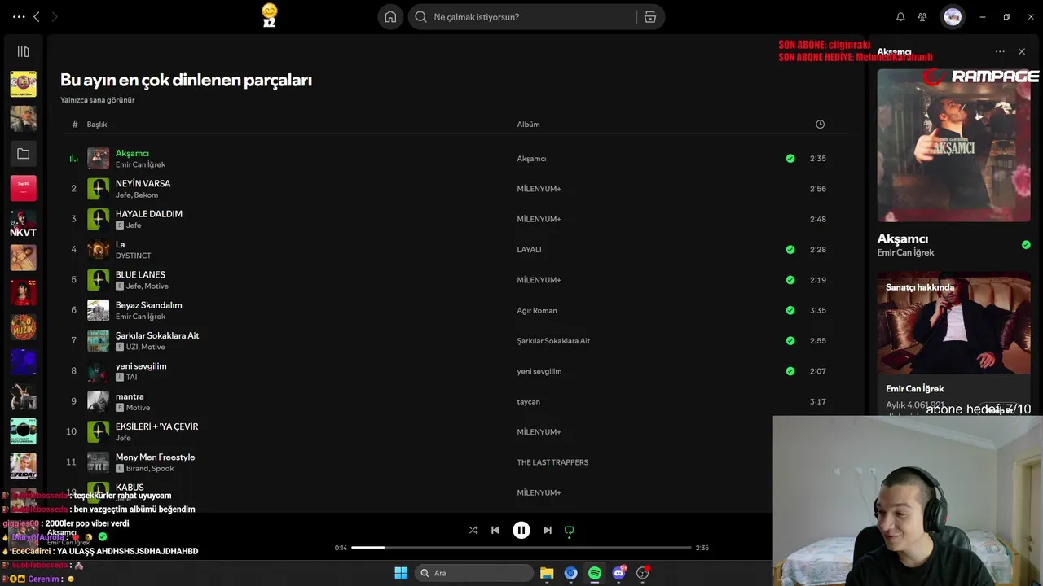Open the OBS icon in taskbar

pyautogui.click(x=643, y=573)
